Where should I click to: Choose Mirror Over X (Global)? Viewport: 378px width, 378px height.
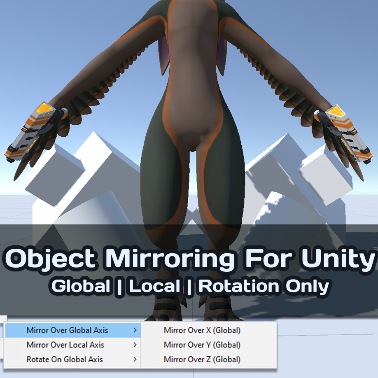(x=209, y=330)
